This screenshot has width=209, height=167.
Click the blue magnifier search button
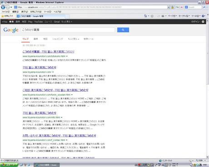tap(123, 30)
